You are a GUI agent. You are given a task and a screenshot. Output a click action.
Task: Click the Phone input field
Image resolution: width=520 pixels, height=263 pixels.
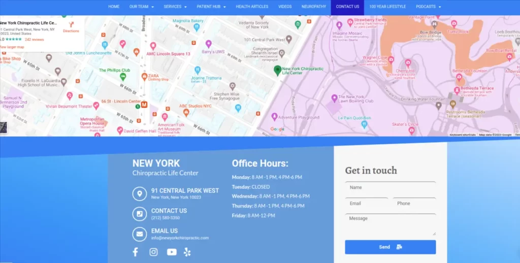414,203
